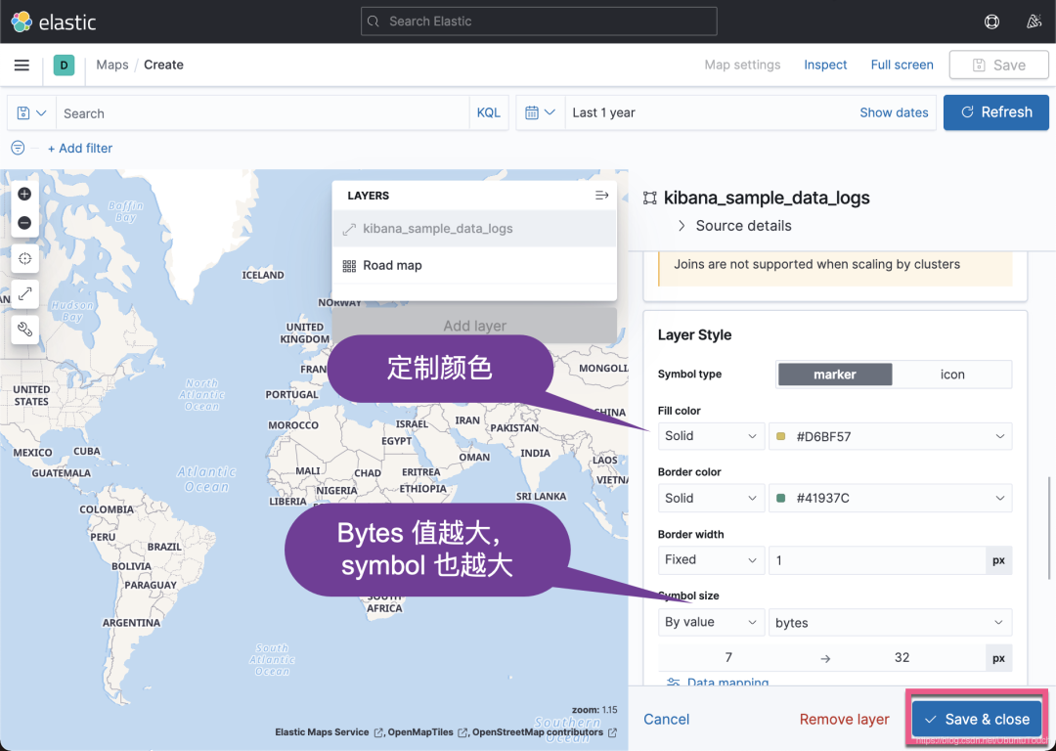The image size is (1056, 751).
Task: Click the Cancel button
Action: coord(666,719)
